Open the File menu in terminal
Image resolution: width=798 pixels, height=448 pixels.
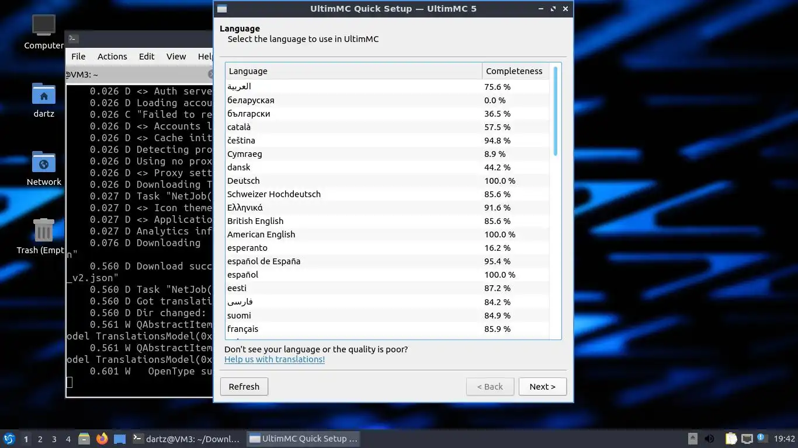pyautogui.click(x=78, y=57)
